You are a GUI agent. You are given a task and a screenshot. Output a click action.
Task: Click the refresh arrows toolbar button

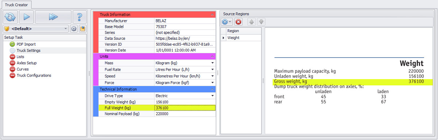[x=10, y=17]
